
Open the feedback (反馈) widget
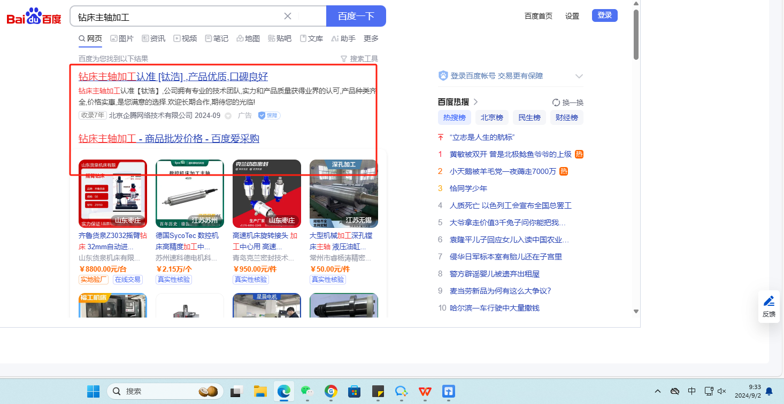click(768, 306)
